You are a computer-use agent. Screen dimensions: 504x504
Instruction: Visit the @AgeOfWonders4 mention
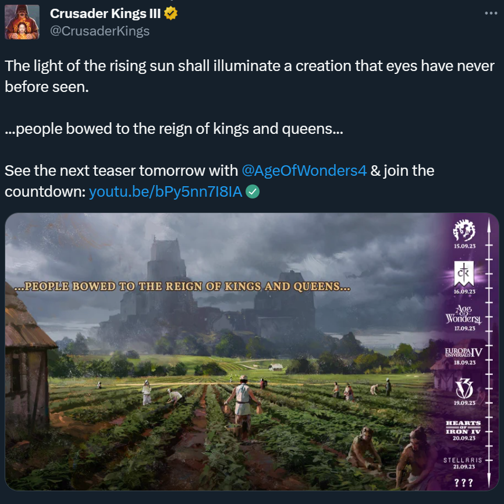[x=304, y=171]
